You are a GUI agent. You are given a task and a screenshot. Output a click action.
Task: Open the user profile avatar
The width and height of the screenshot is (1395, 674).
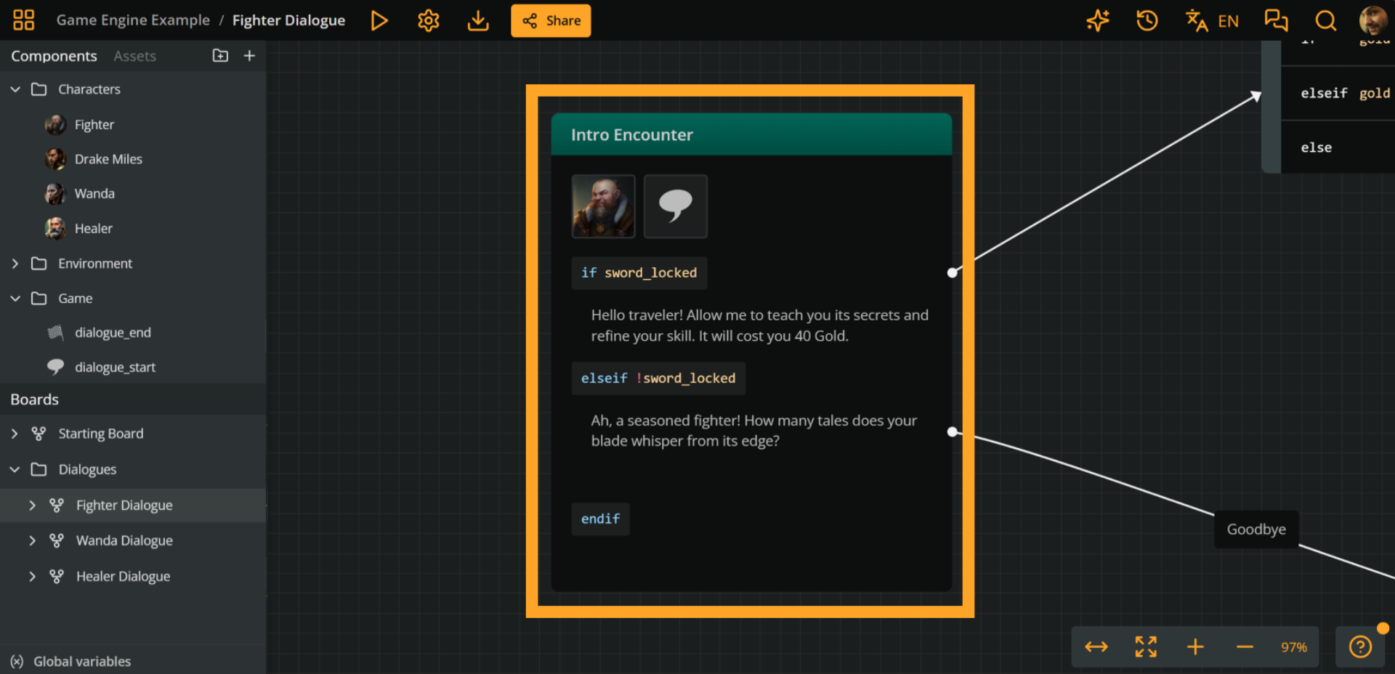1373,20
